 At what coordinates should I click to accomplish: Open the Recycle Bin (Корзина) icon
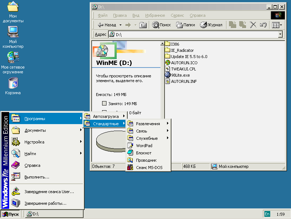pos(13,86)
